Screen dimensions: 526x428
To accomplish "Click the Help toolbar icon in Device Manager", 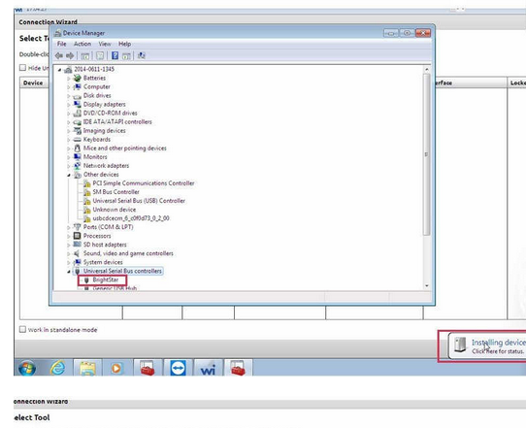I will (115, 55).
